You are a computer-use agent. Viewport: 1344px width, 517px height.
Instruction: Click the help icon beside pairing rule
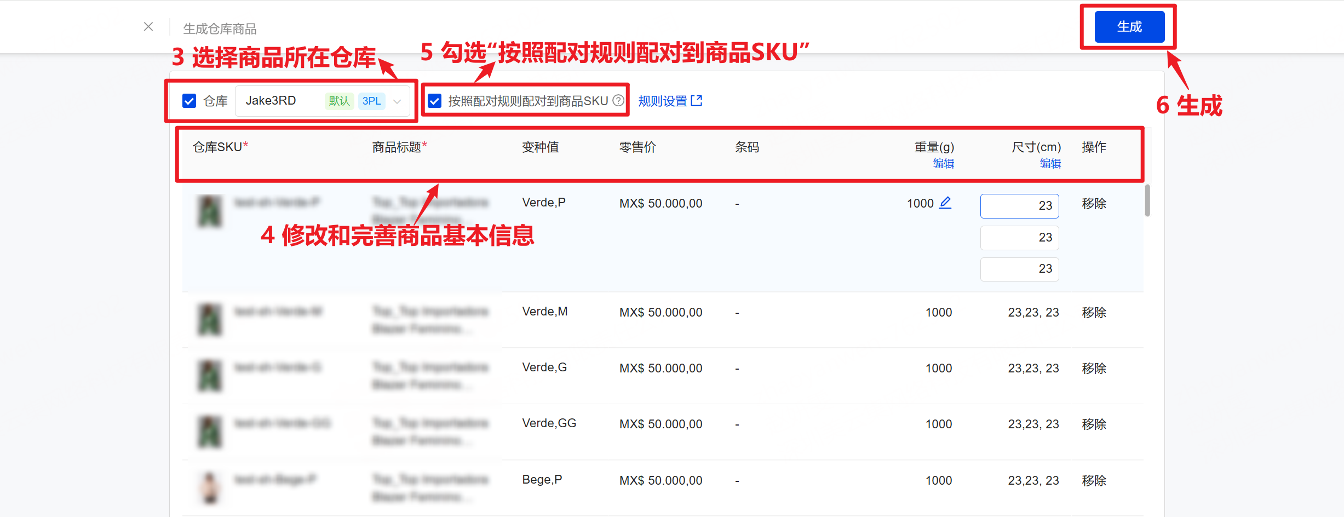coord(618,101)
